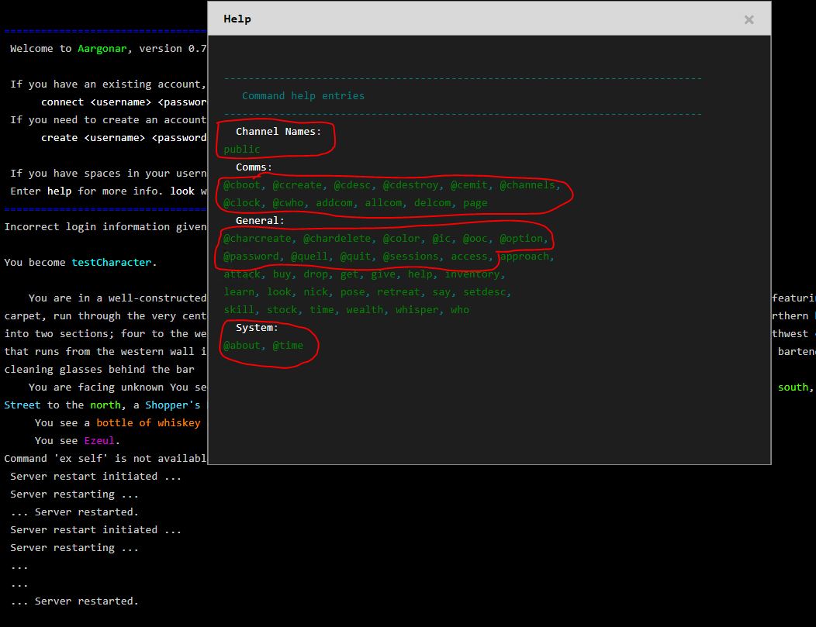Click the Ezeul character name

pyautogui.click(x=99, y=441)
